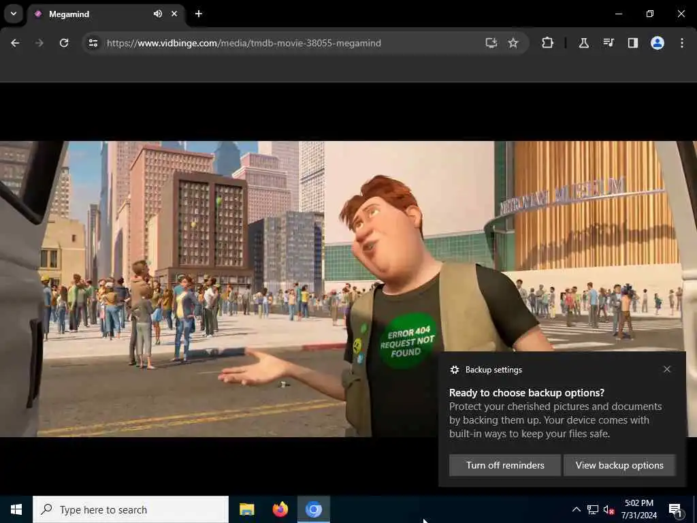
Task: Open the Extensions puzzle icon
Action: pos(548,43)
